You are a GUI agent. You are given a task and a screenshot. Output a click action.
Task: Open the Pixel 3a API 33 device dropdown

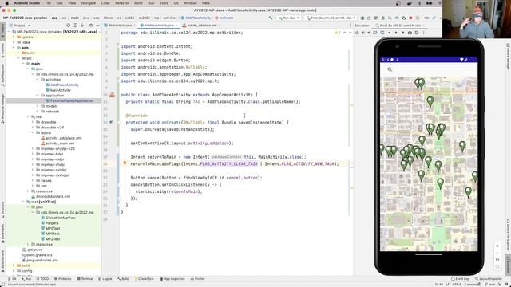click(x=331, y=18)
